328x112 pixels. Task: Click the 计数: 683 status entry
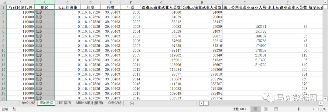click(x=239, y=109)
